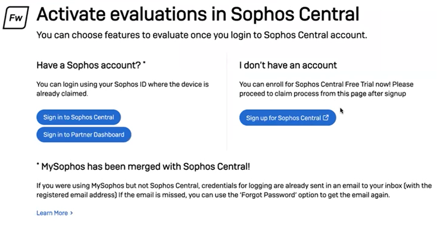This screenshot has height=225, width=437.
Task: Open Sign in to Partner Dashboard
Action: tap(83, 134)
